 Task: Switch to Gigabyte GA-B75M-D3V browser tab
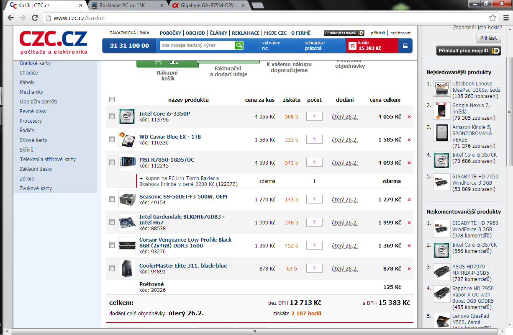click(x=208, y=5)
